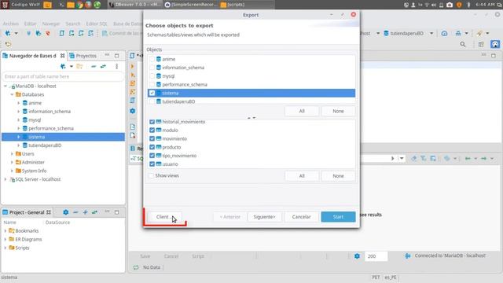This screenshot has height=283, width=503.
Task: Click the Start export button
Action: coord(338,217)
